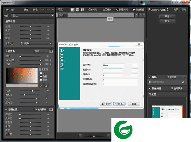The height and width of the screenshot is (142, 191).
Task: Collapse the output section triangle
Action: click(150, 77)
